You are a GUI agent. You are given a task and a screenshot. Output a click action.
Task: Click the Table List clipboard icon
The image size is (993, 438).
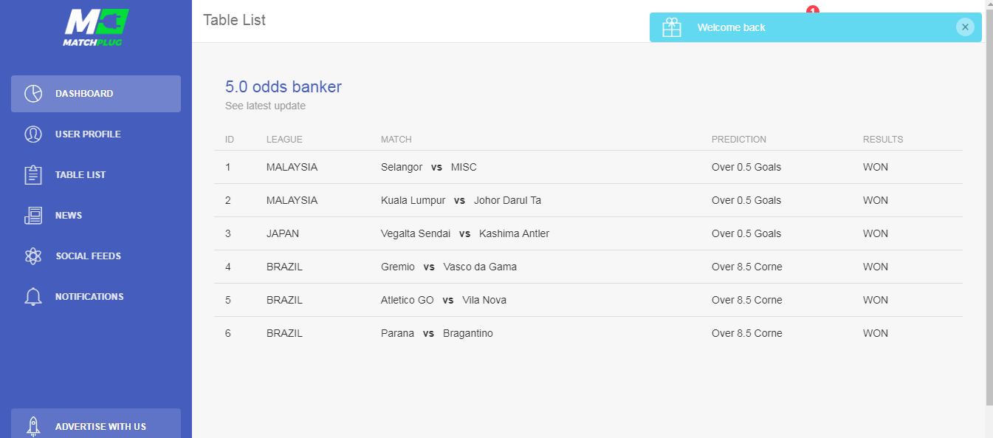(x=33, y=175)
